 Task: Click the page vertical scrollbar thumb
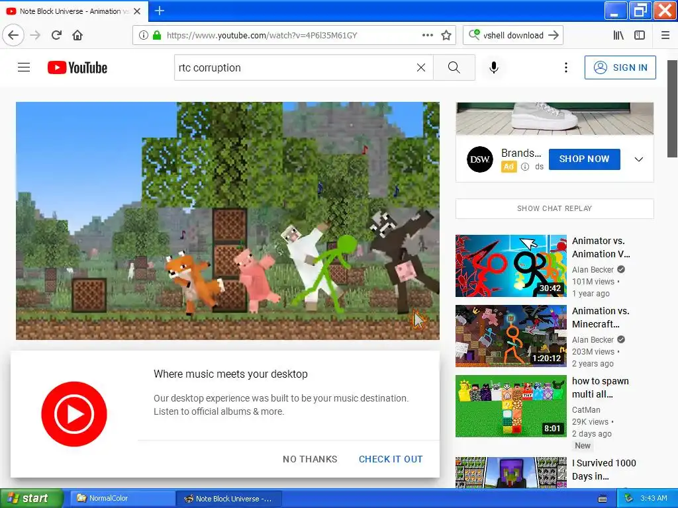[x=673, y=109]
